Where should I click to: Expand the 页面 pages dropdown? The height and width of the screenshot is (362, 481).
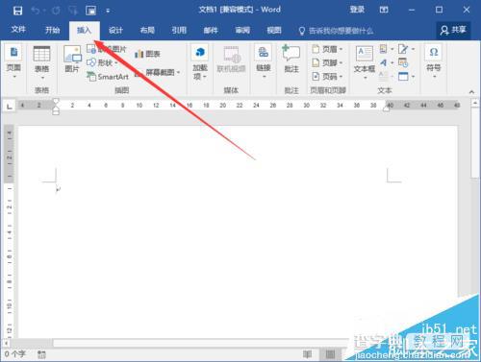pyautogui.click(x=13, y=61)
